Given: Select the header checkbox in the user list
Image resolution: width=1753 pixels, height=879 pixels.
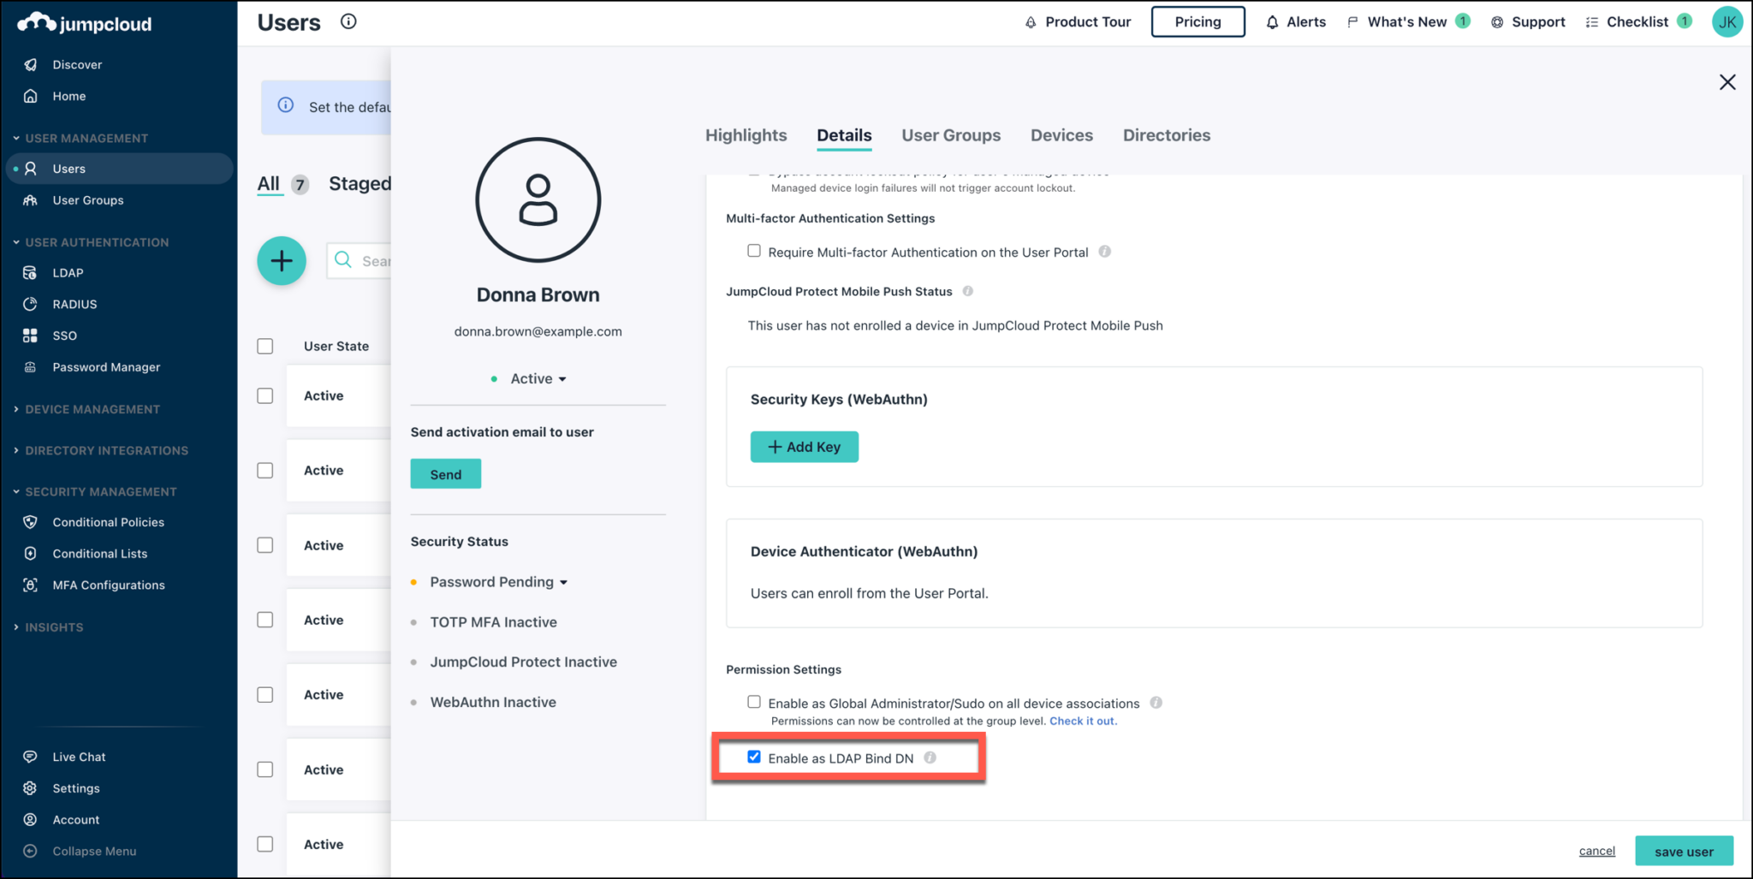Looking at the screenshot, I should [264, 346].
